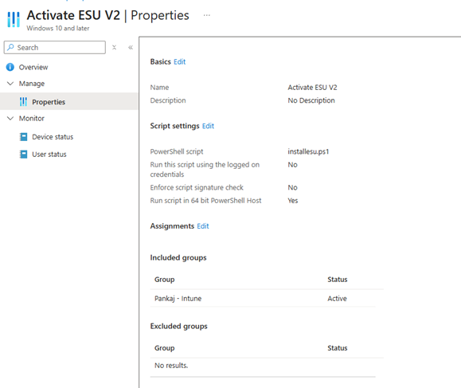The image size is (461, 388).
Task: Edit the Basics section
Action: 180,62
